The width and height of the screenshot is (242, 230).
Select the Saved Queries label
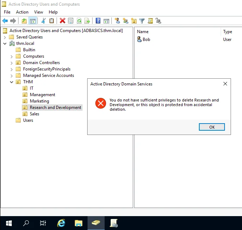click(x=30, y=37)
